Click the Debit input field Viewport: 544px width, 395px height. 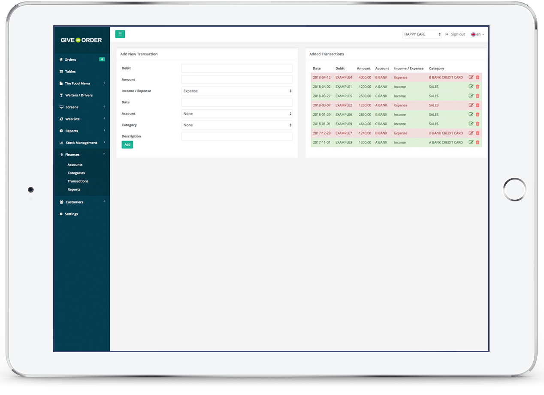[237, 69]
